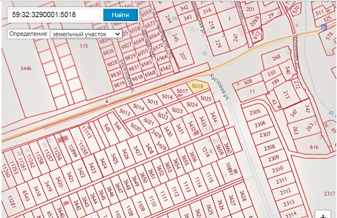
Task: Select parcel 2308 on the map
Action: click(x=269, y=147)
